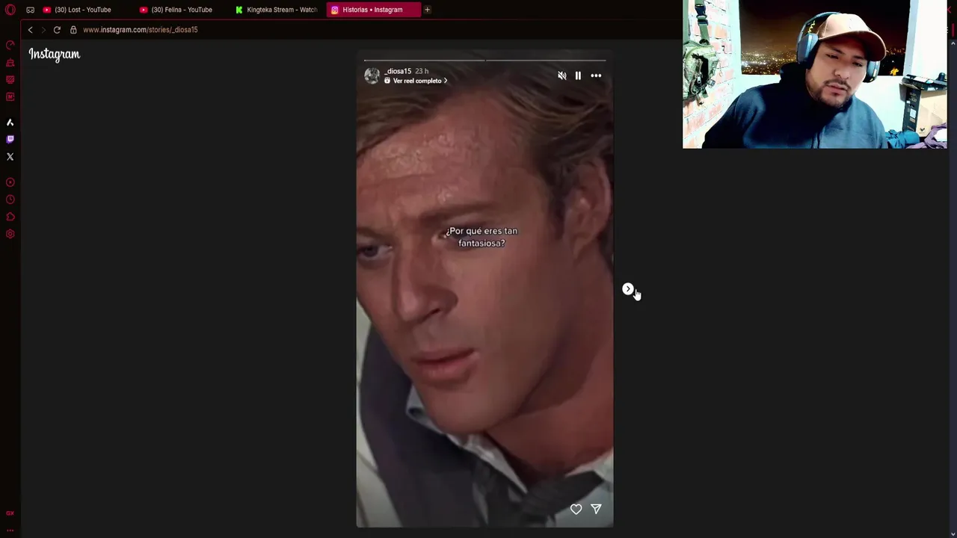This screenshot has width=957, height=538.
Task: Reload the Instagram page
Action: click(57, 30)
